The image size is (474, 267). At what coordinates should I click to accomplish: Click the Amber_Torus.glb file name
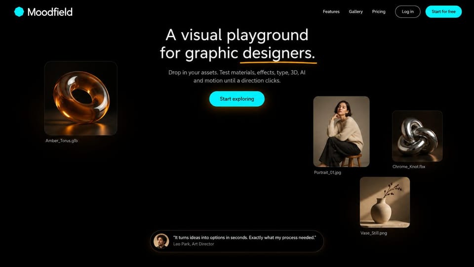62,141
